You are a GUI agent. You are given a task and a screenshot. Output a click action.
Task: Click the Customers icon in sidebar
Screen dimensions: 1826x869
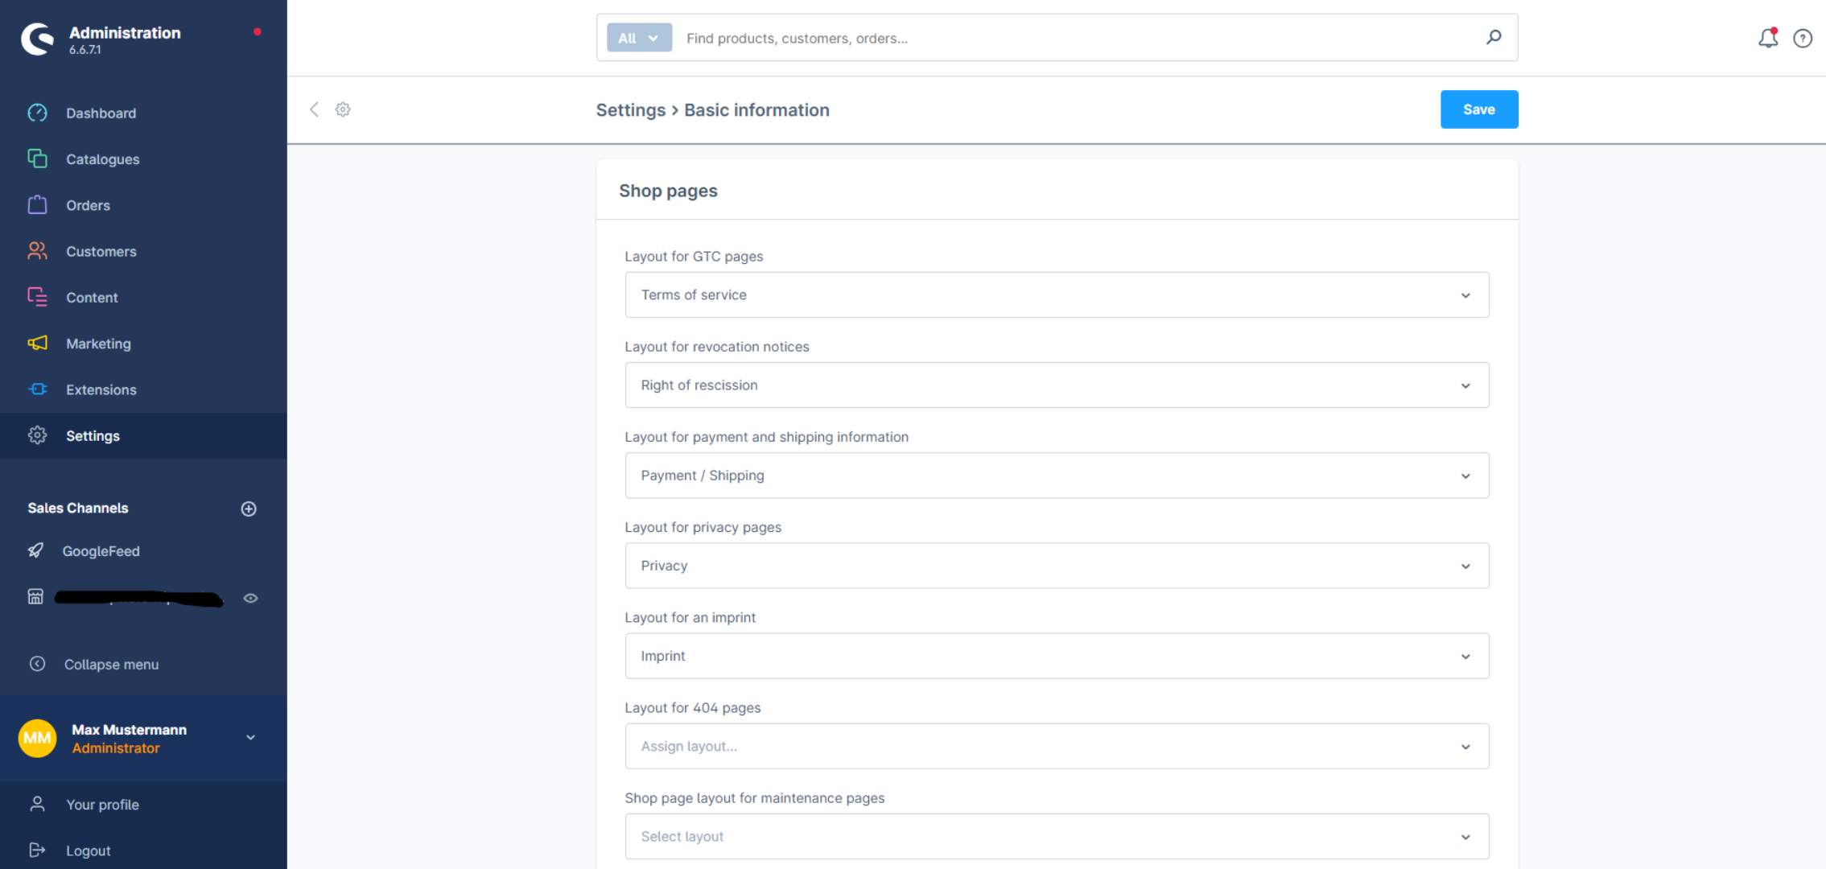pos(36,250)
